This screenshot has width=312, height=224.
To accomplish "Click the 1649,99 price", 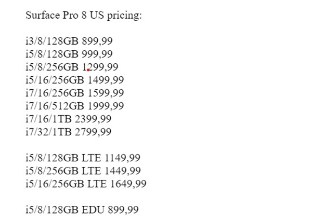I will click(x=128, y=184).
